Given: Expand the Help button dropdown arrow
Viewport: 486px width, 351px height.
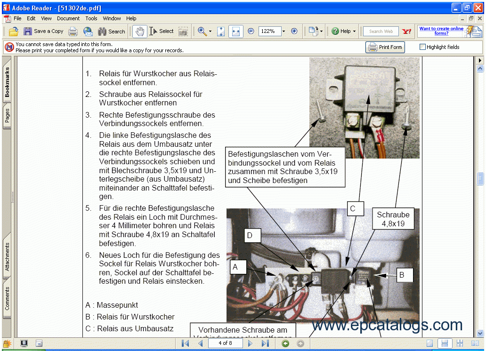Looking at the screenshot, I should pyautogui.click(x=354, y=32).
